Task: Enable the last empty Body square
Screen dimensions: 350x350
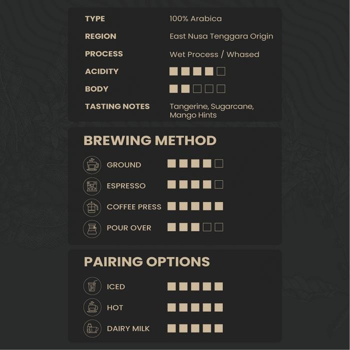Action: click(221, 89)
